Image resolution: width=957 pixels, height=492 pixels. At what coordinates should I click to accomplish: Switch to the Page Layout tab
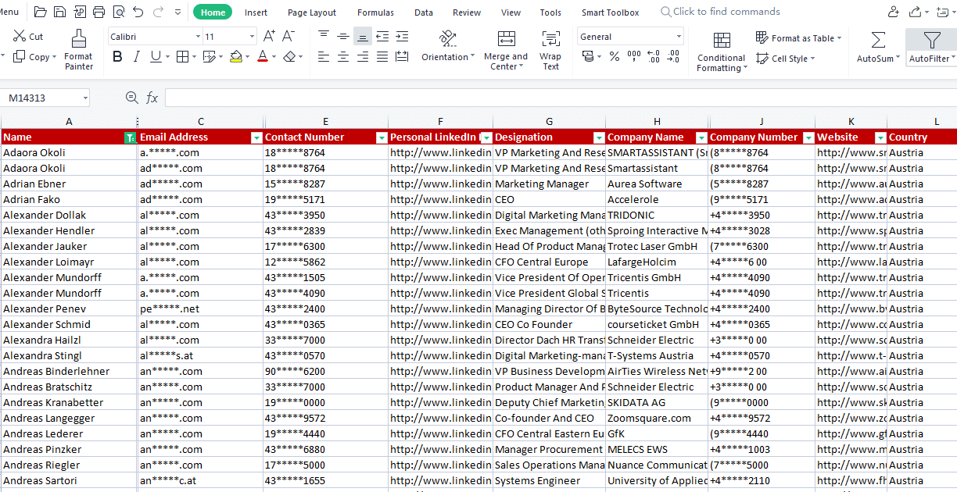click(312, 12)
